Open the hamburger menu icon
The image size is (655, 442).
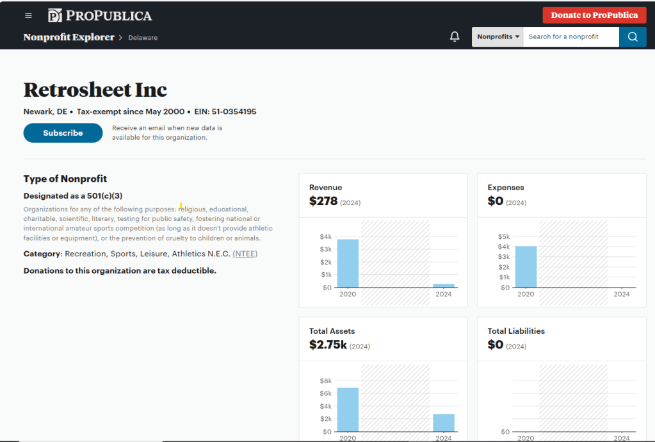tap(28, 15)
